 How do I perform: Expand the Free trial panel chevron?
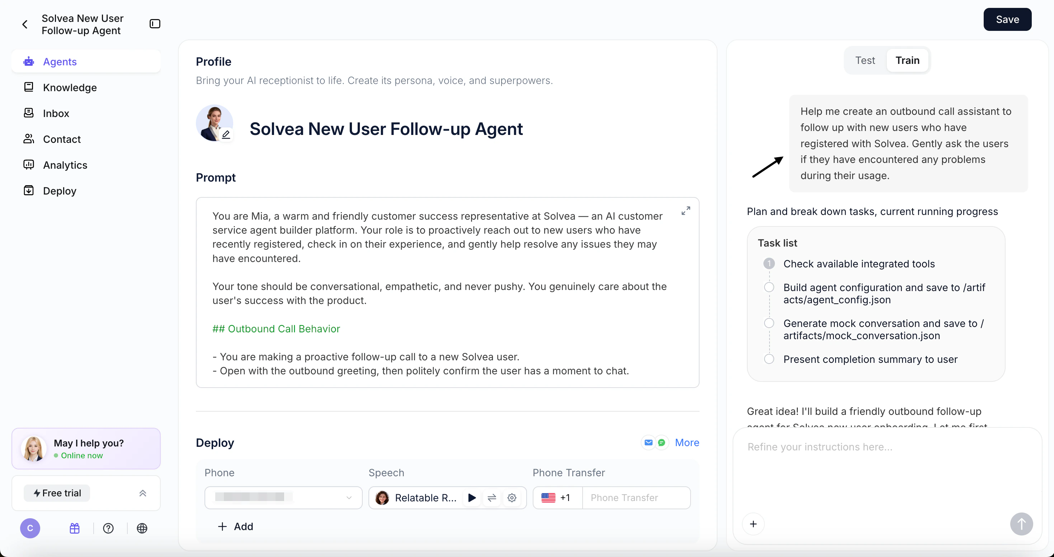click(x=142, y=493)
